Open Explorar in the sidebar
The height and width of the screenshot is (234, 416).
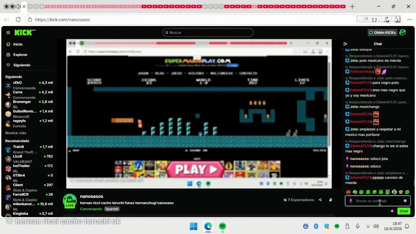click(20, 55)
